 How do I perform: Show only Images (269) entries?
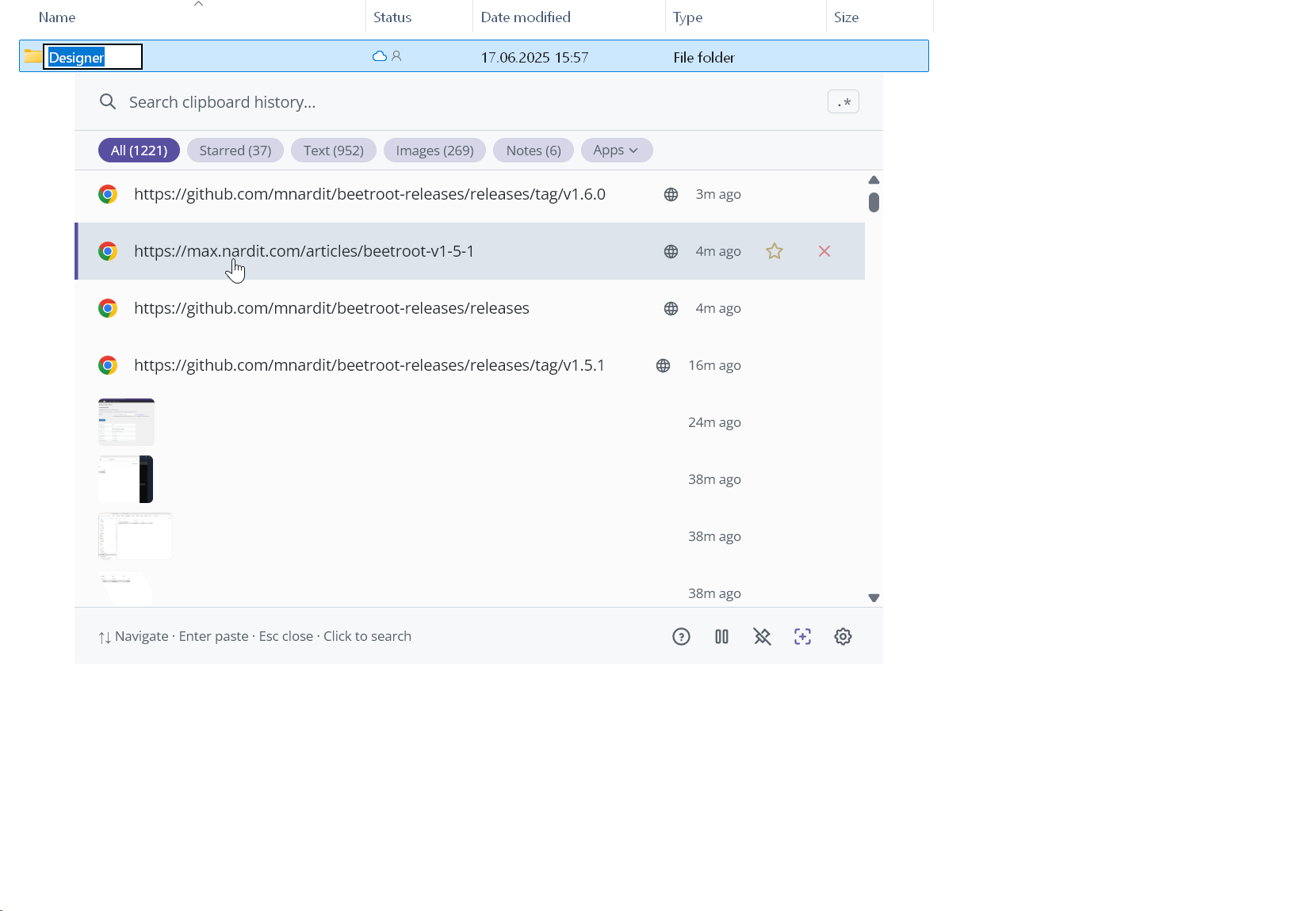(434, 151)
